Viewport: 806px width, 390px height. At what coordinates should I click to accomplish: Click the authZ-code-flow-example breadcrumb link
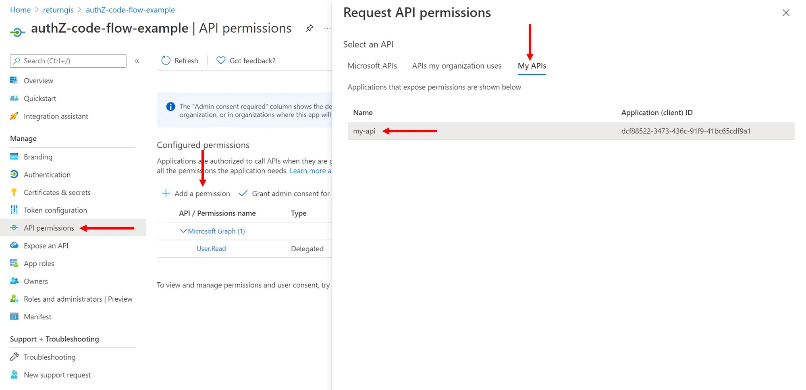pos(130,10)
